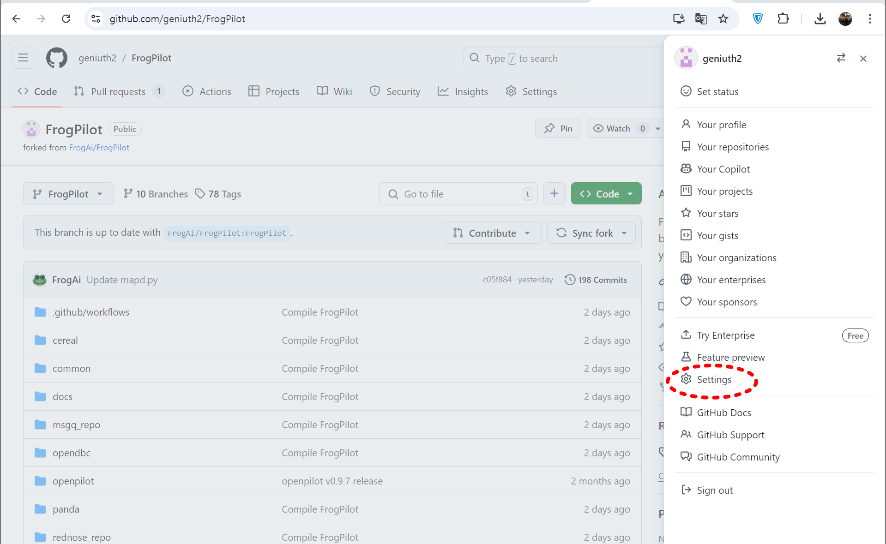Image resolution: width=886 pixels, height=544 pixels.
Task: Select Your projects menu item
Action: click(774, 191)
